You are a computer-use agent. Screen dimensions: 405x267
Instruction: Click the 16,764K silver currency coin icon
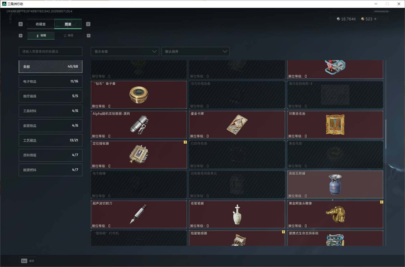pos(338,19)
